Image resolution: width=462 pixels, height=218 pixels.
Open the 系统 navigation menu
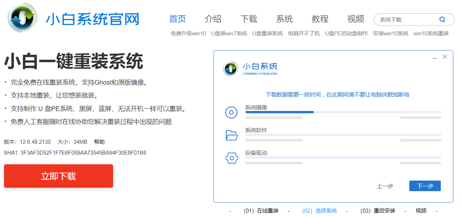click(284, 19)
